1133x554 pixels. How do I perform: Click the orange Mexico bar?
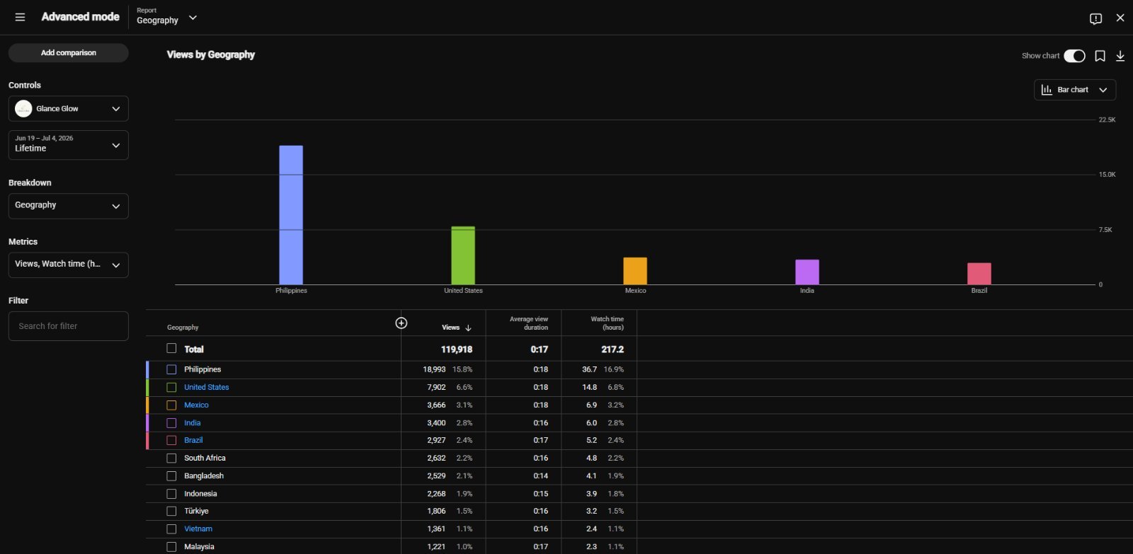635,271
